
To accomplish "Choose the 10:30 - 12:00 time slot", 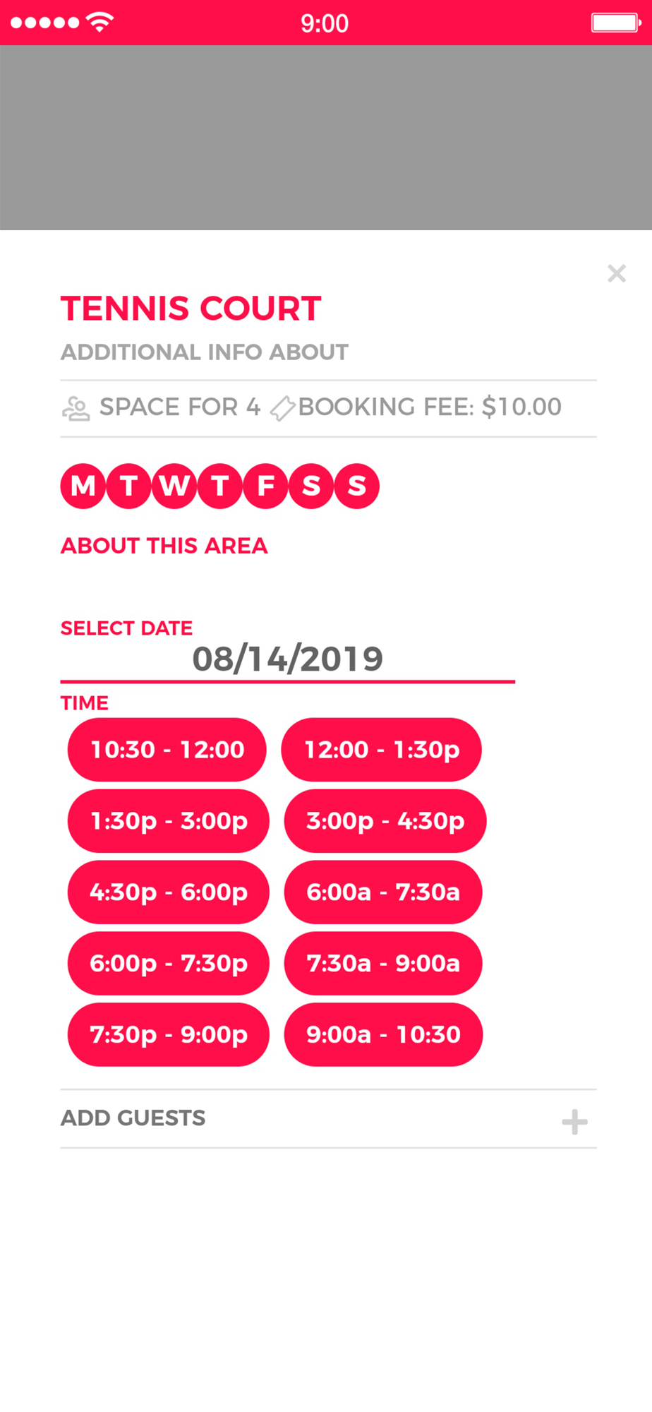I will pos(167,750).
